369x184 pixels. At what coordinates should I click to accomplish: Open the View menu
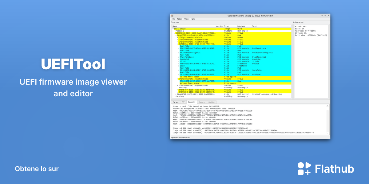tap(186, 19)
